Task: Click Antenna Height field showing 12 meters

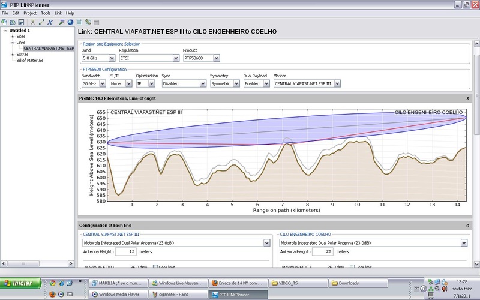Action: click(x=126, y=252)
